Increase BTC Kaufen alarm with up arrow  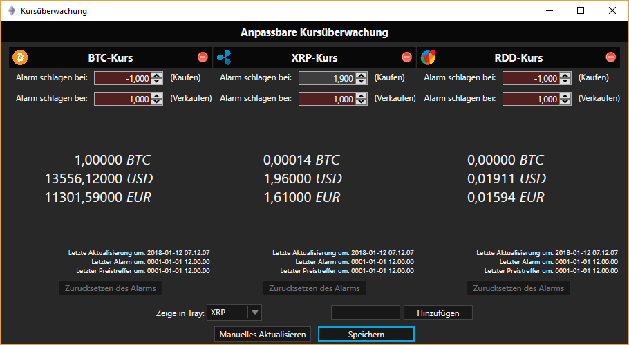point(158,75)
